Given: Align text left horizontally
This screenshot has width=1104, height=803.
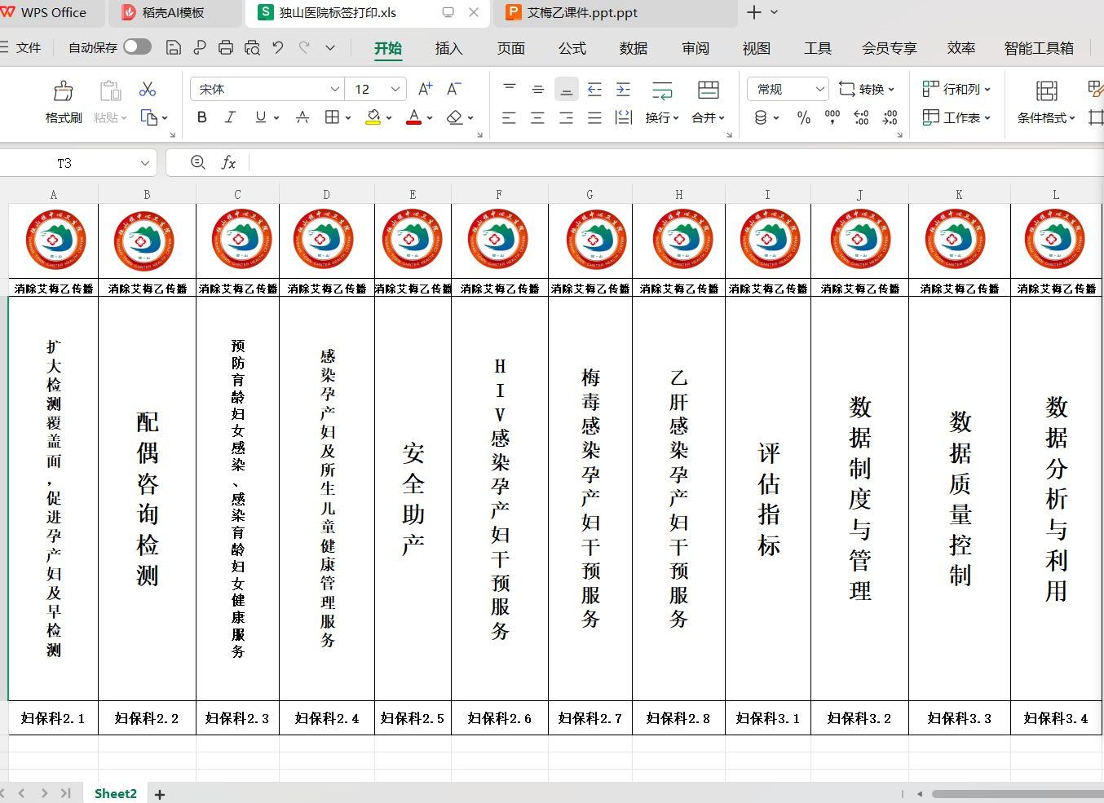Looking at the screenshot, I should (510, 117).
